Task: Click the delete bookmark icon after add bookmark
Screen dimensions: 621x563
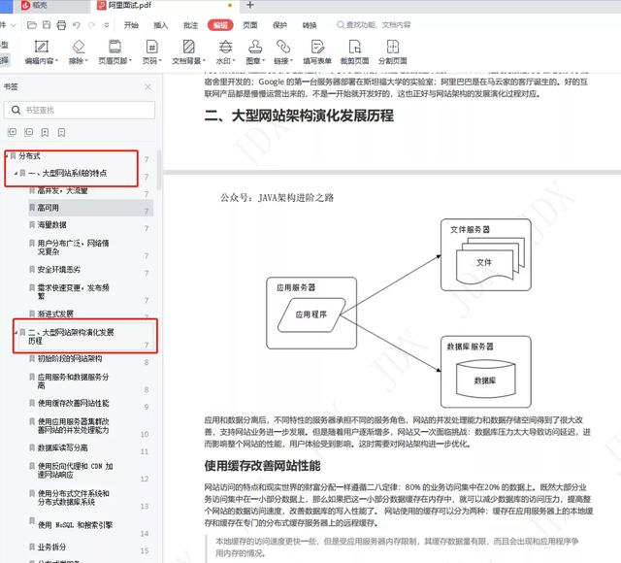Action: [x=61, y=132]
